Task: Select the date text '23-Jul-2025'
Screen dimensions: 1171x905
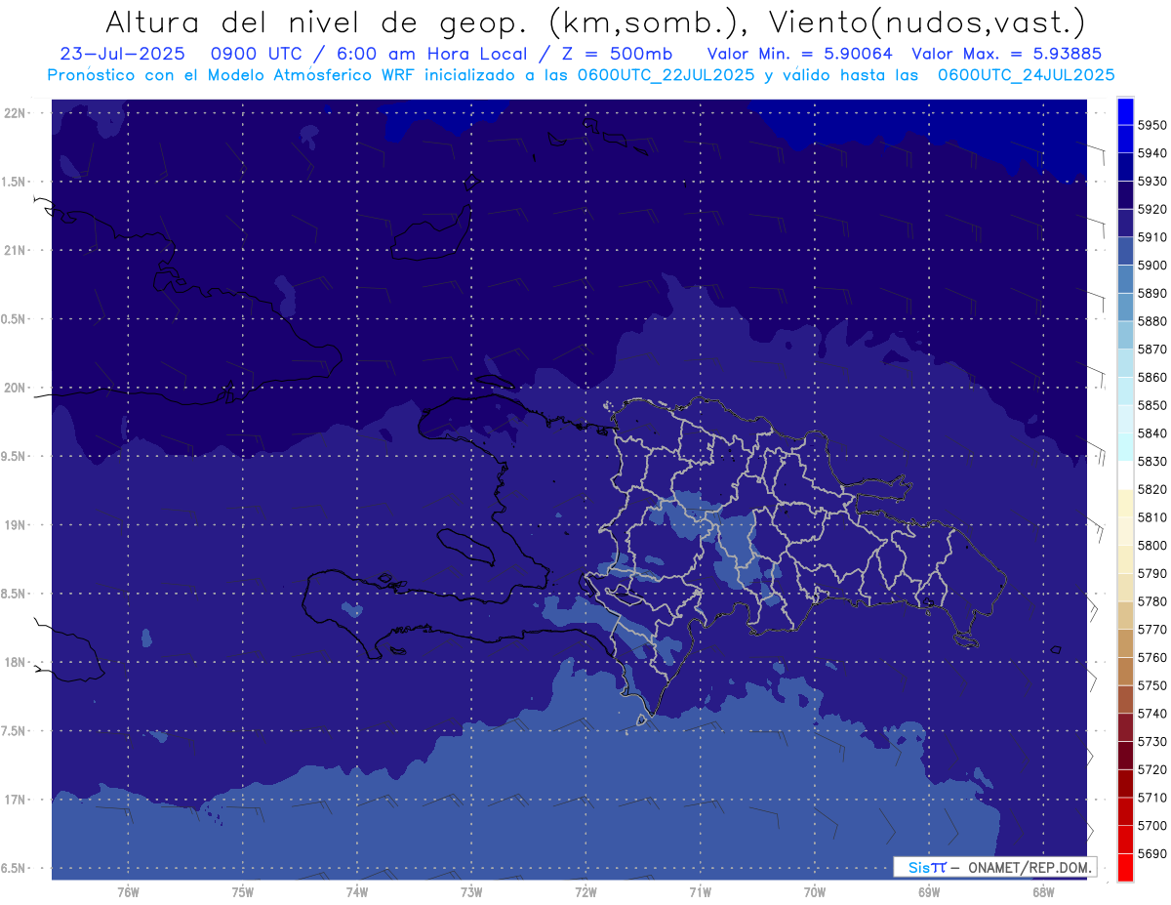Action: (122, 54)
